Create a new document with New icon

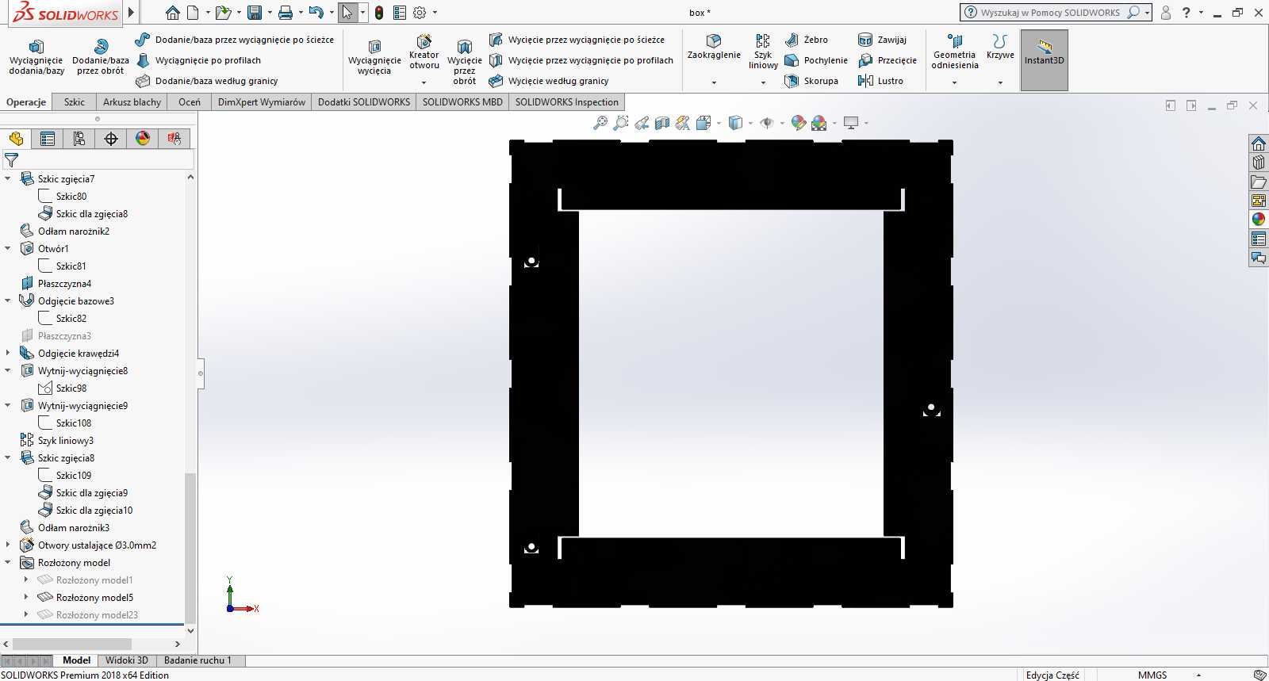click(193, 13)
